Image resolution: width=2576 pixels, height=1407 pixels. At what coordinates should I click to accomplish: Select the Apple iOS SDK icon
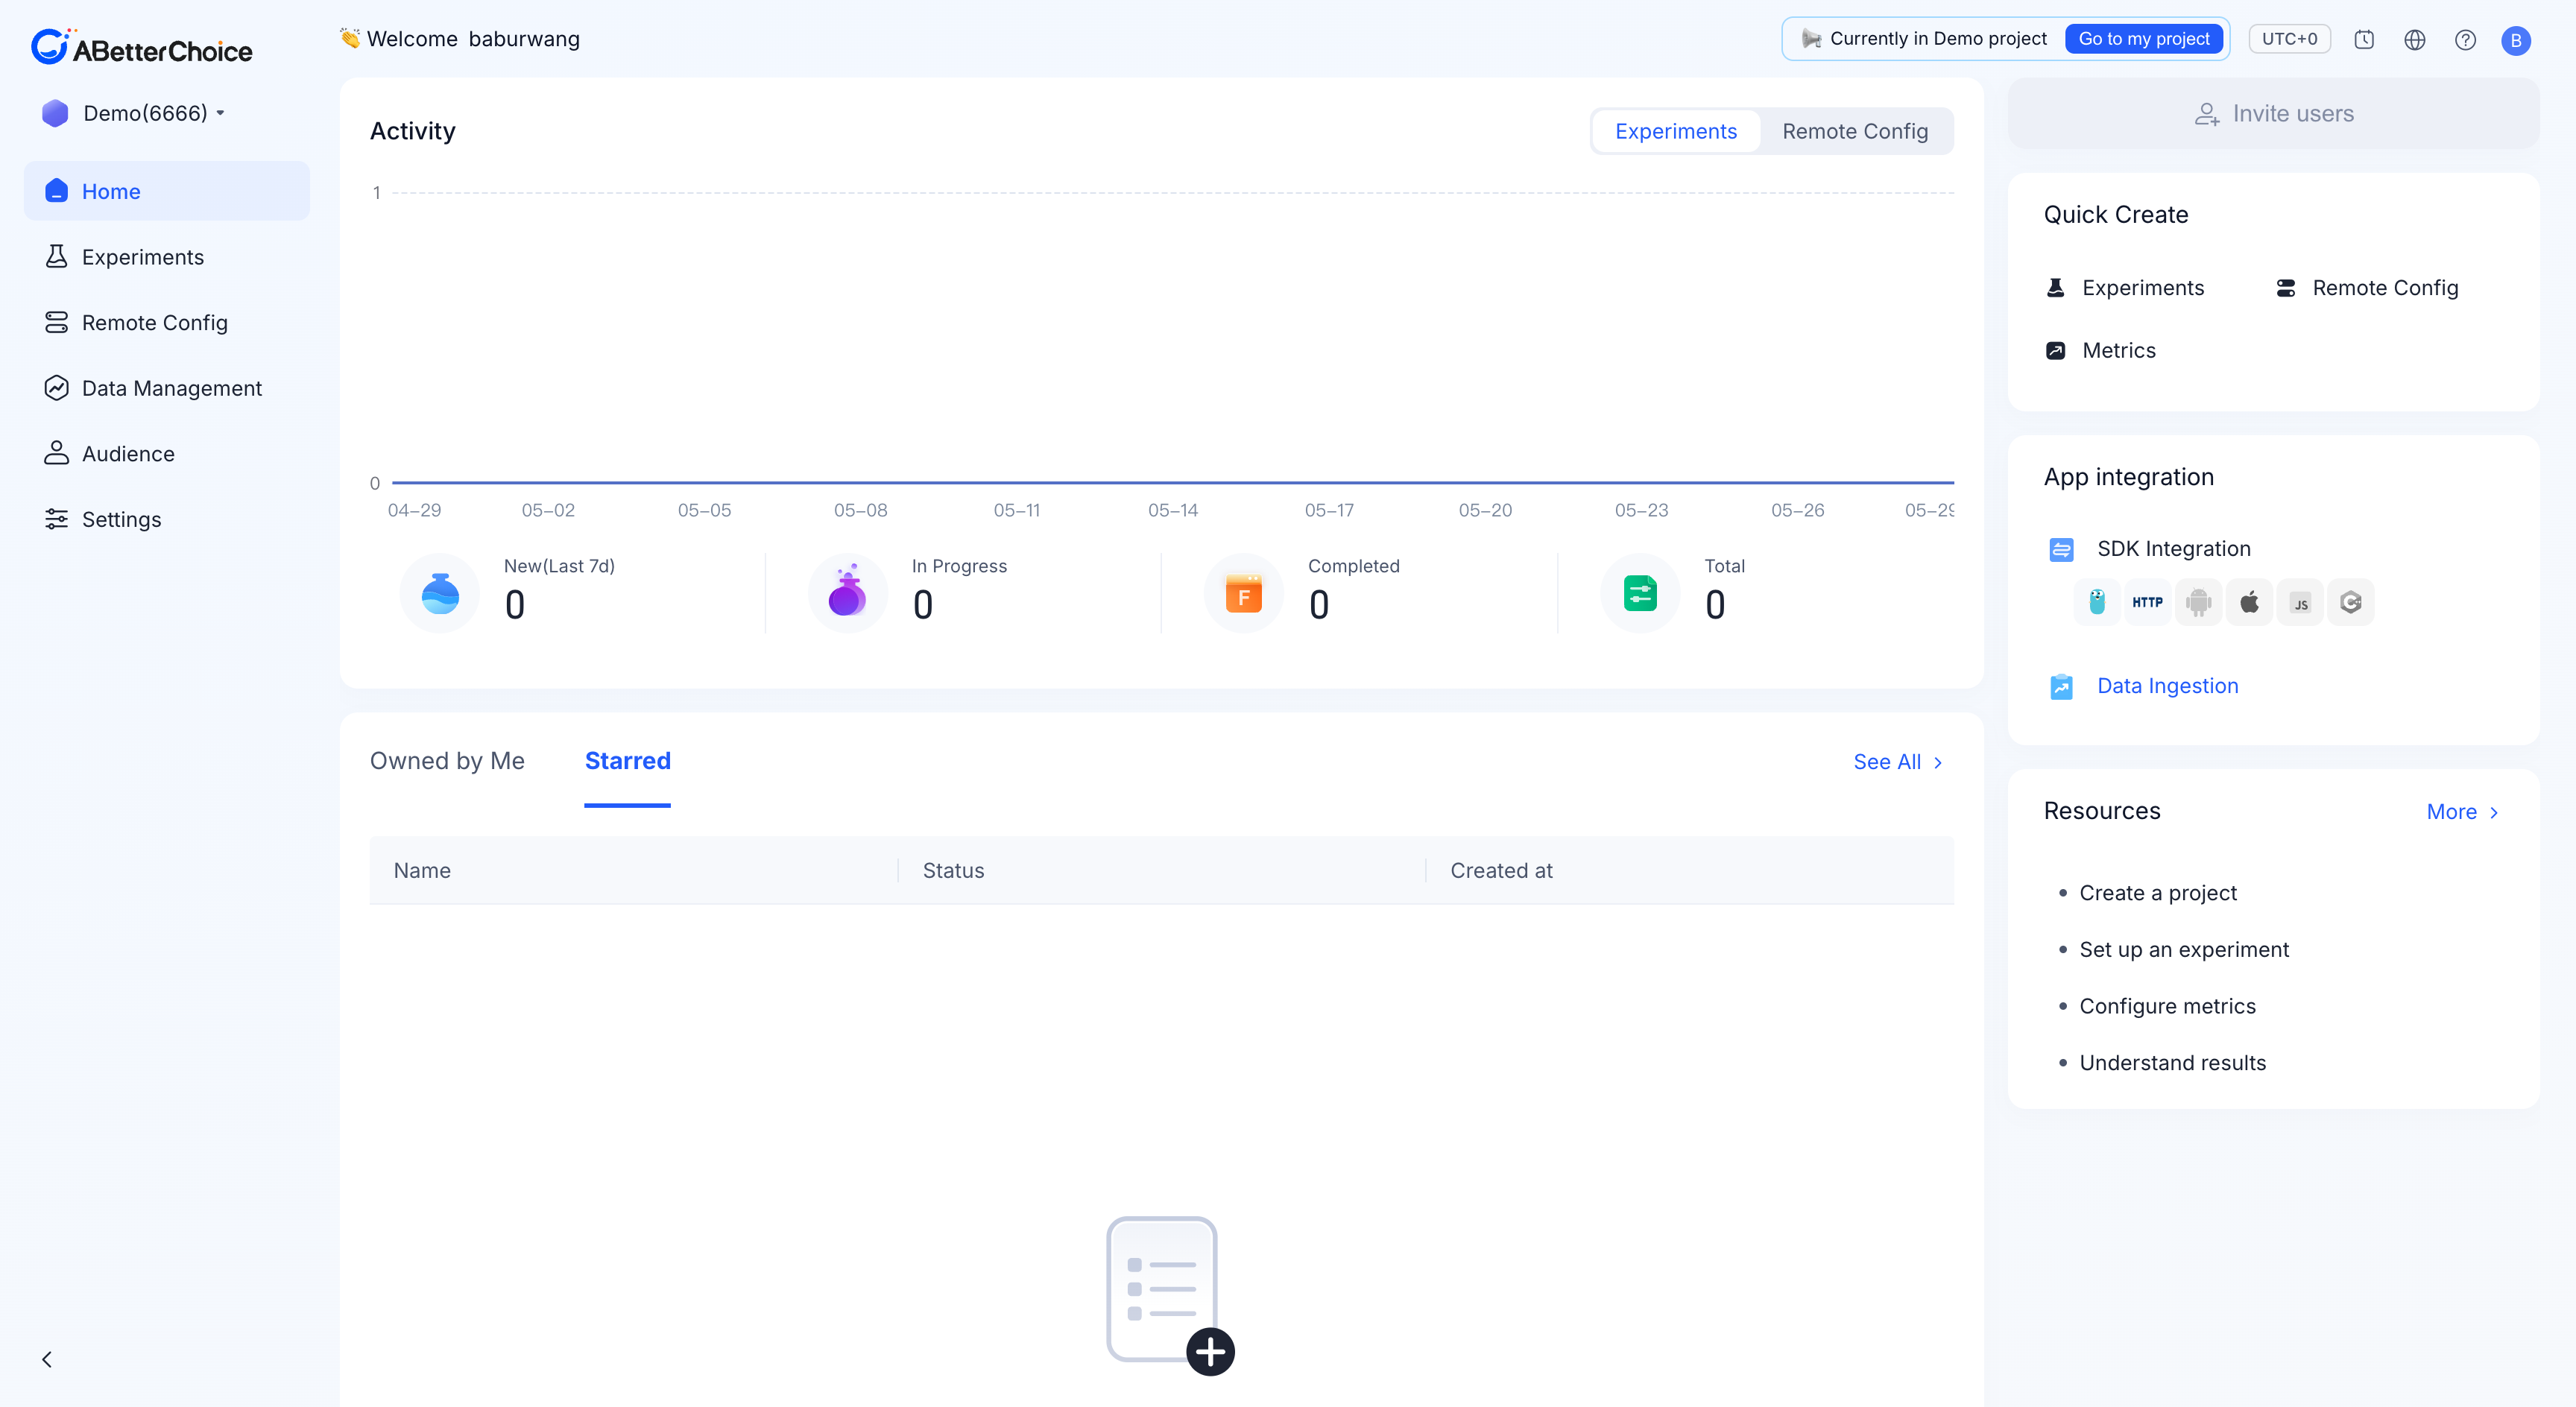2249,602
